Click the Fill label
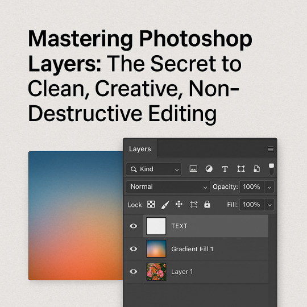The height and width of the screenshot is (307, 307). (x=232, y=205)
